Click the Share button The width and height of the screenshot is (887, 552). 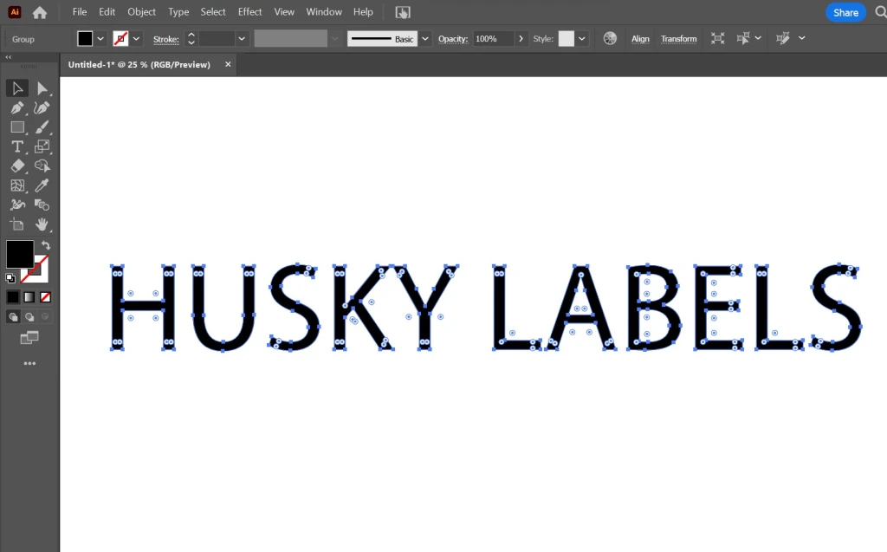[x=845, y=12]
